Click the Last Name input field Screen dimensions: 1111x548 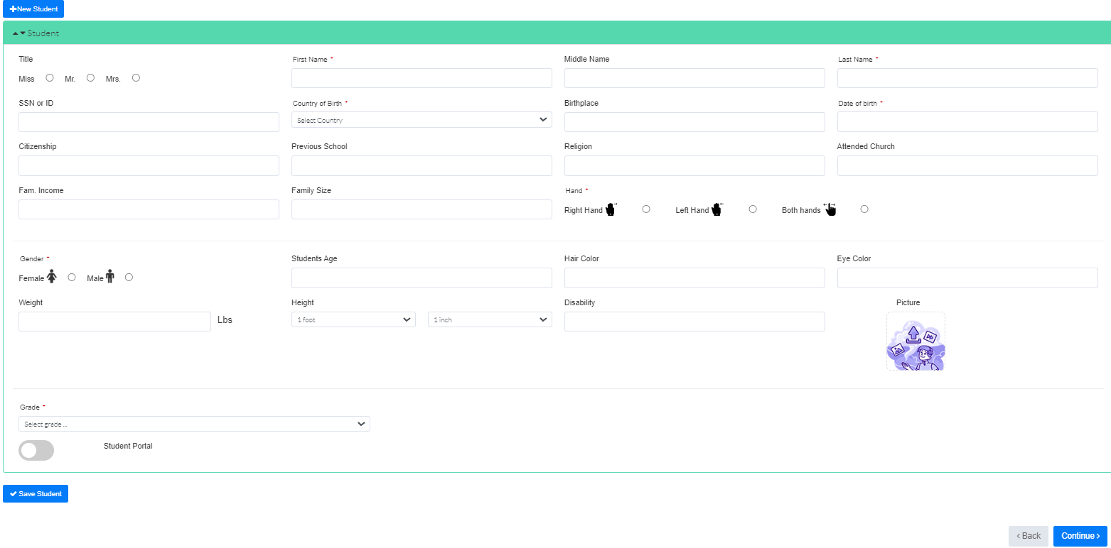[x=967, y=78]
